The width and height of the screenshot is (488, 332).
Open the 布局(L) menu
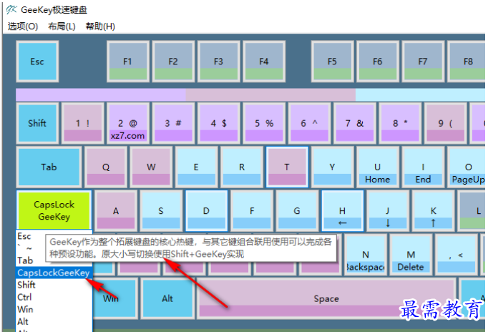tap(62, 26)
